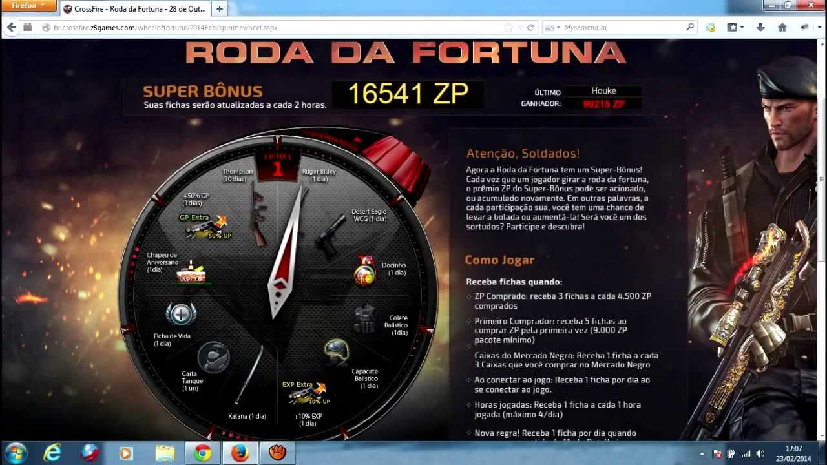Click the EXP Extra 10% UP icon
Viewport: 827px width, 465px height.
(x=306, y=393)
